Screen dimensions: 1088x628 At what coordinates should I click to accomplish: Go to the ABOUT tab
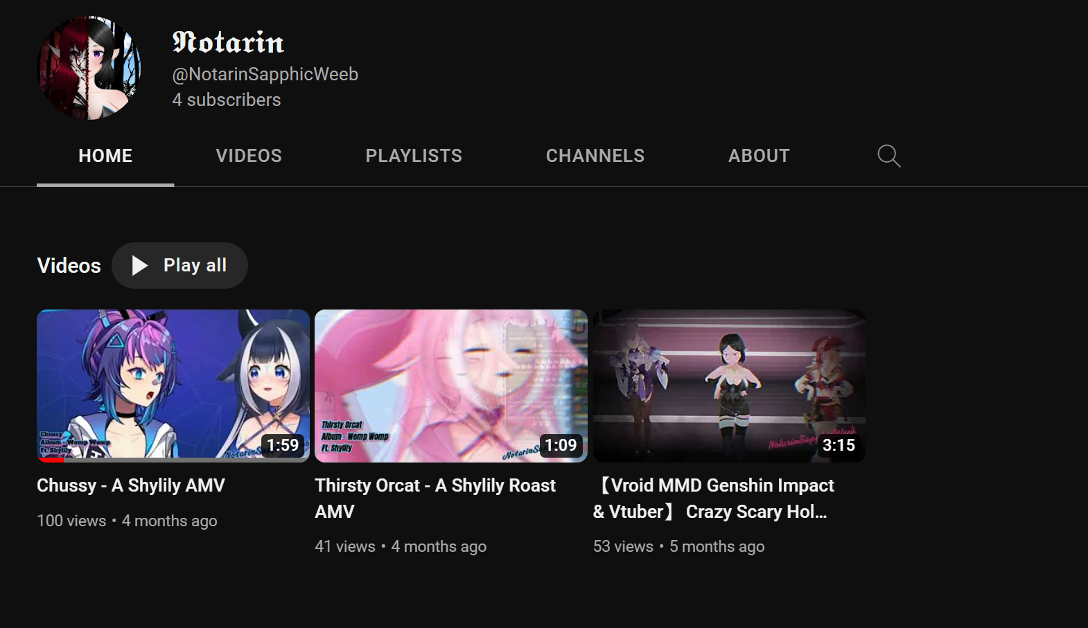click(759, 156)
